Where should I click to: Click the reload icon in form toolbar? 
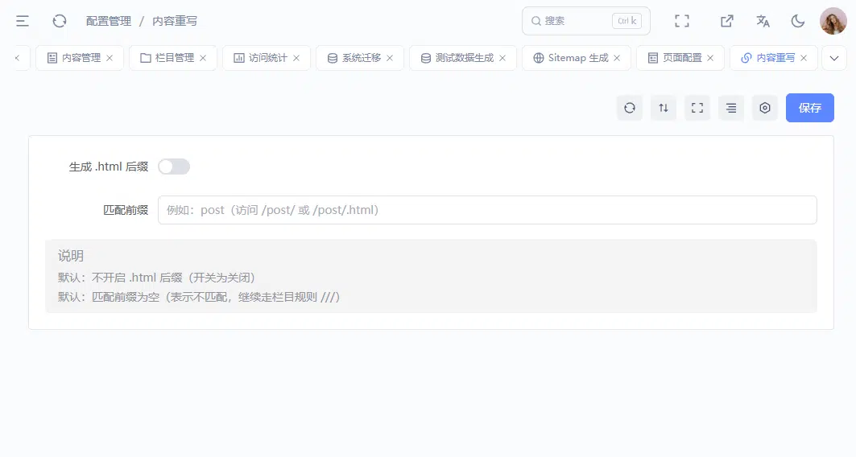tap(630, 108)
